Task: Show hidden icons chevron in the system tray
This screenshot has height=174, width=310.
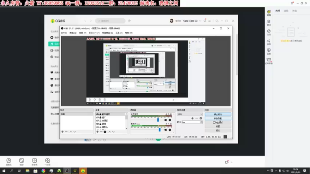Action: (276, 171)
